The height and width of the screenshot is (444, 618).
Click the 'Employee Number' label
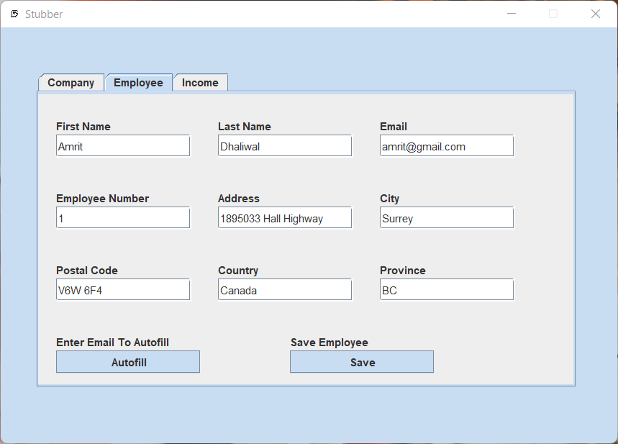pyautogui.click(x=102, y=199)
